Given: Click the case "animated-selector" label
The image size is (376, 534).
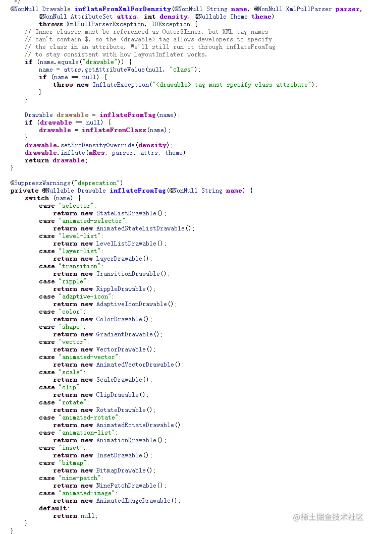Looking at the screenshot, I should pos(83,221).
